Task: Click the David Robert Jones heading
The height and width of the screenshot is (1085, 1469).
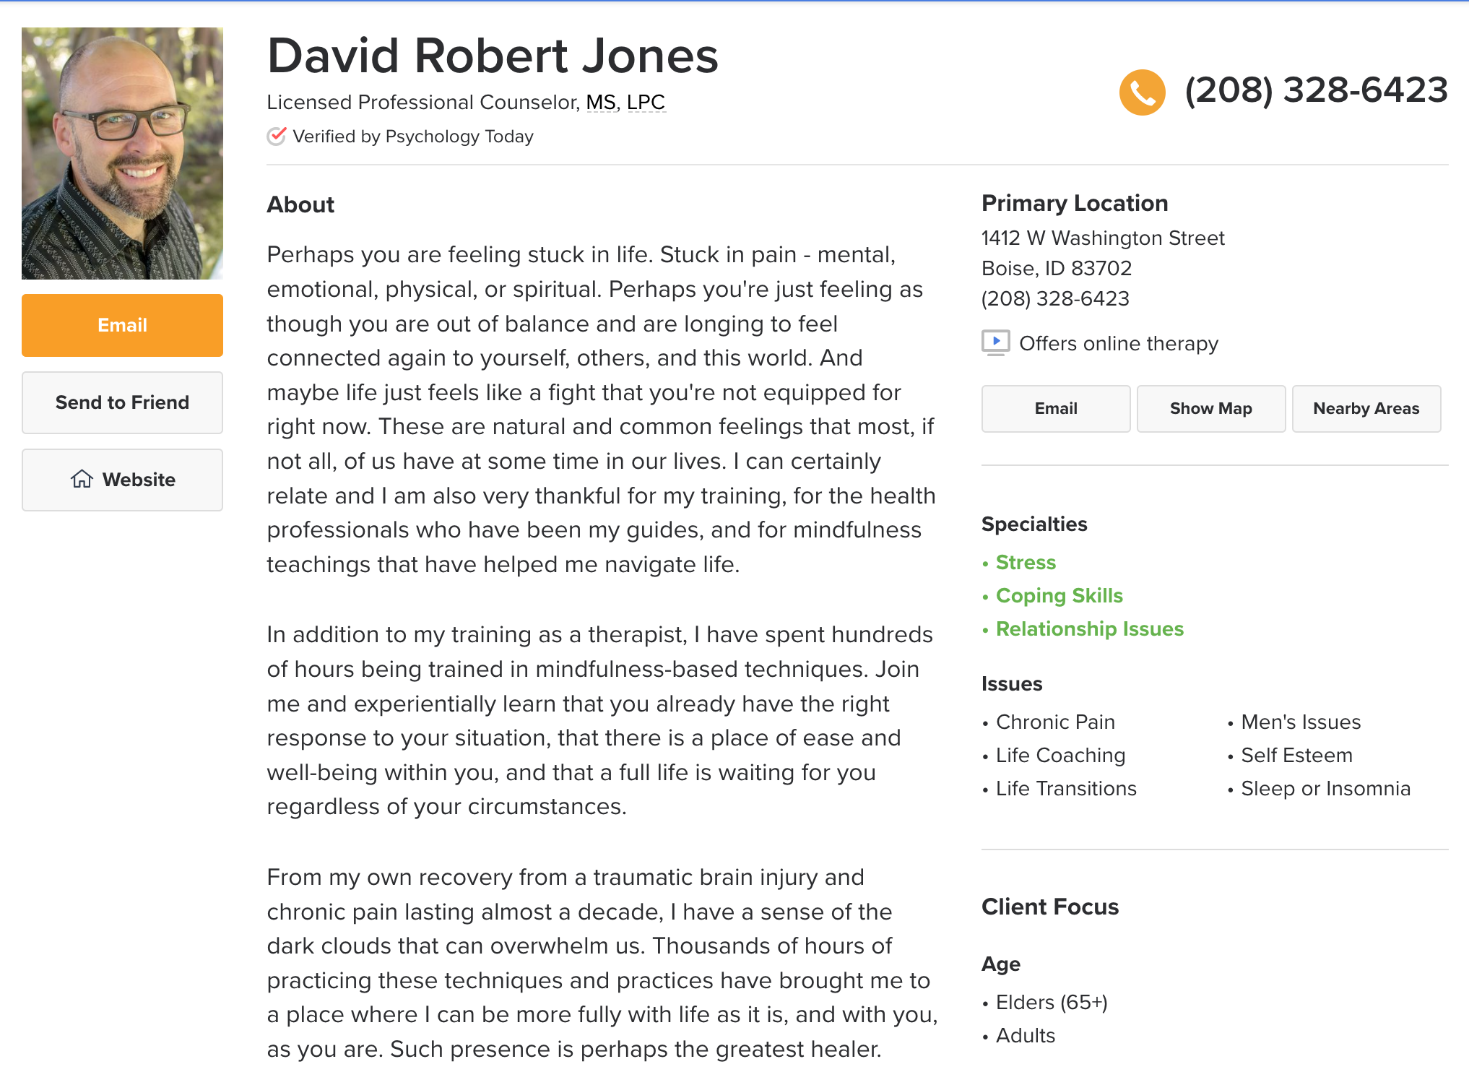Action: 493,56
